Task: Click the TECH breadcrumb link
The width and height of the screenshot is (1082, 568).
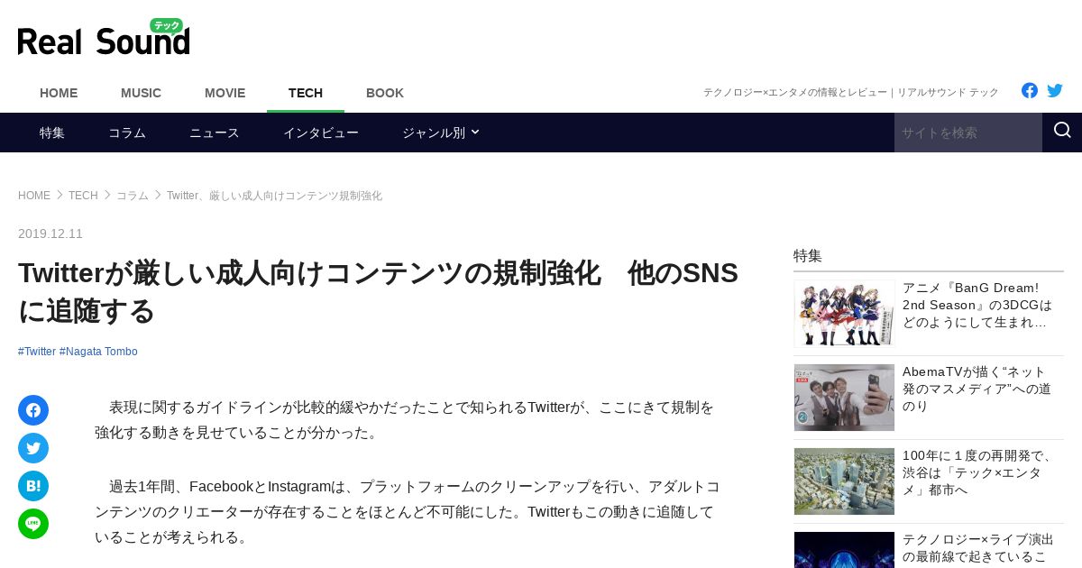Action: pyautogui.click(x=83, y=196)
